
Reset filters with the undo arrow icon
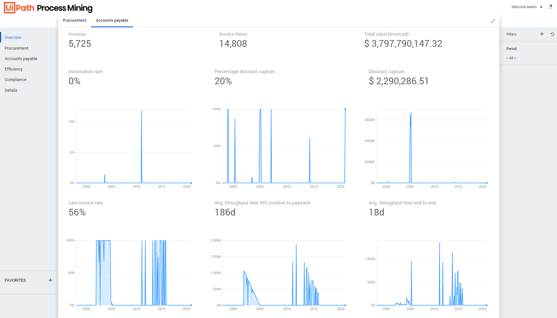(552, 34)
